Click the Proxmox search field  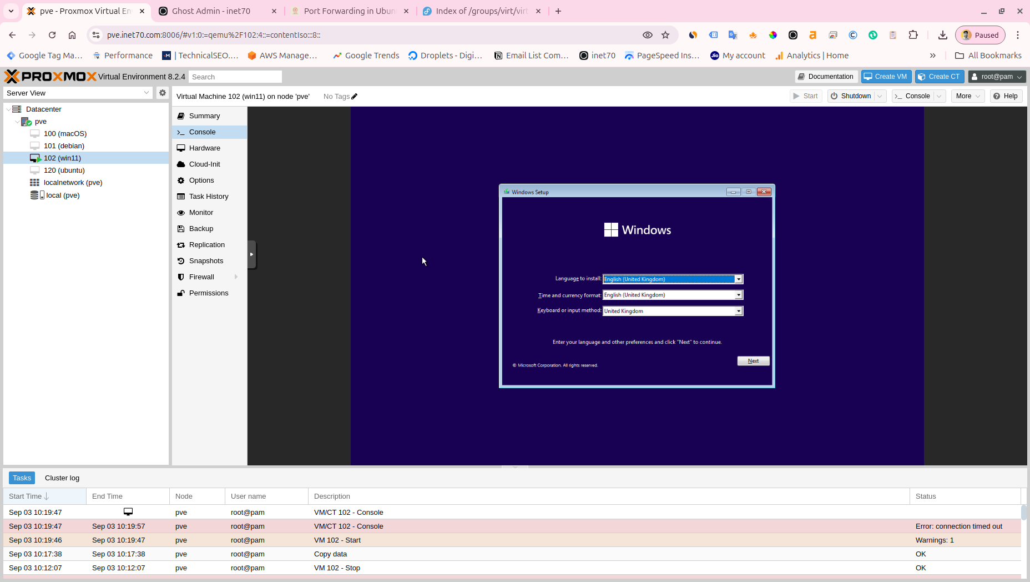pyautogui.click(x=235, y=77)
